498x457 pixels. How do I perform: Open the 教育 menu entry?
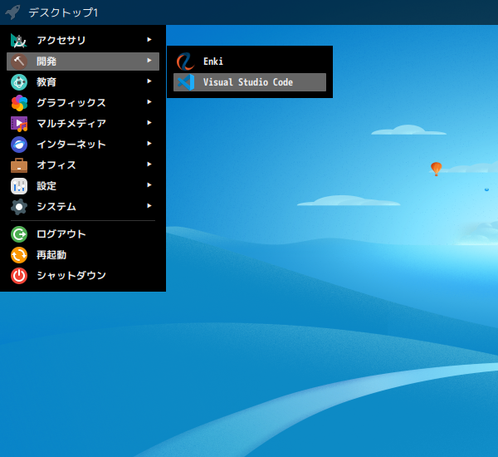click(83, 82)
